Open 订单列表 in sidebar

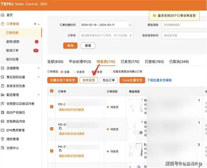pyautogui.click(x=21, y=33)
